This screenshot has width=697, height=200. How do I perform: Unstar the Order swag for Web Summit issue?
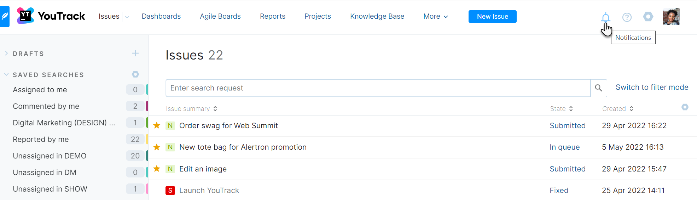point(157,125)
